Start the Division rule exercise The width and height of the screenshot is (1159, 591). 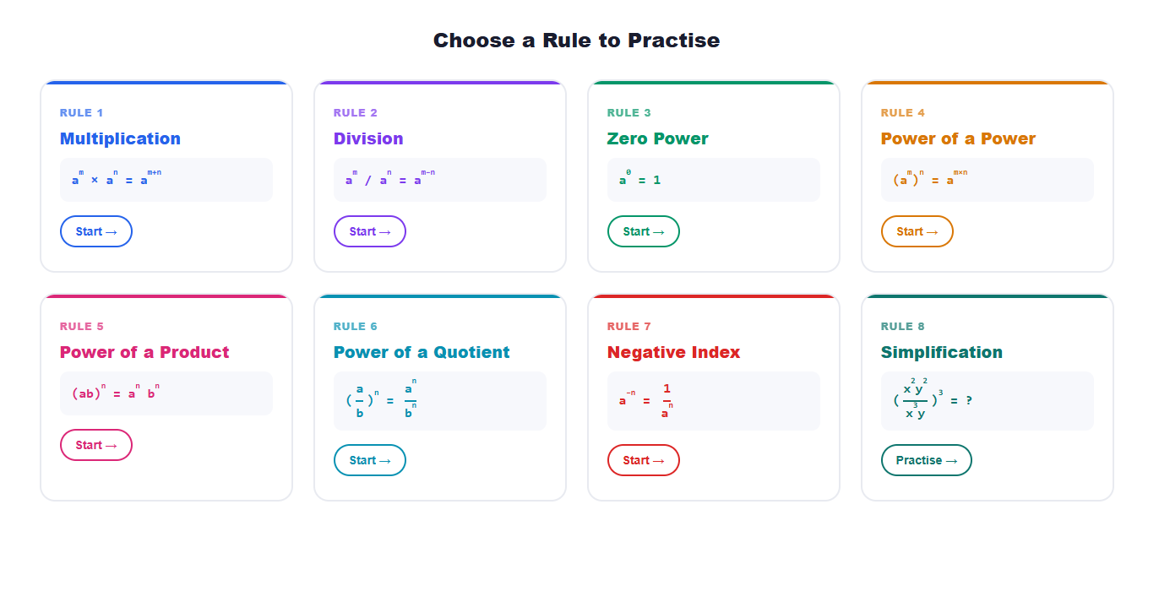[369, 230]
